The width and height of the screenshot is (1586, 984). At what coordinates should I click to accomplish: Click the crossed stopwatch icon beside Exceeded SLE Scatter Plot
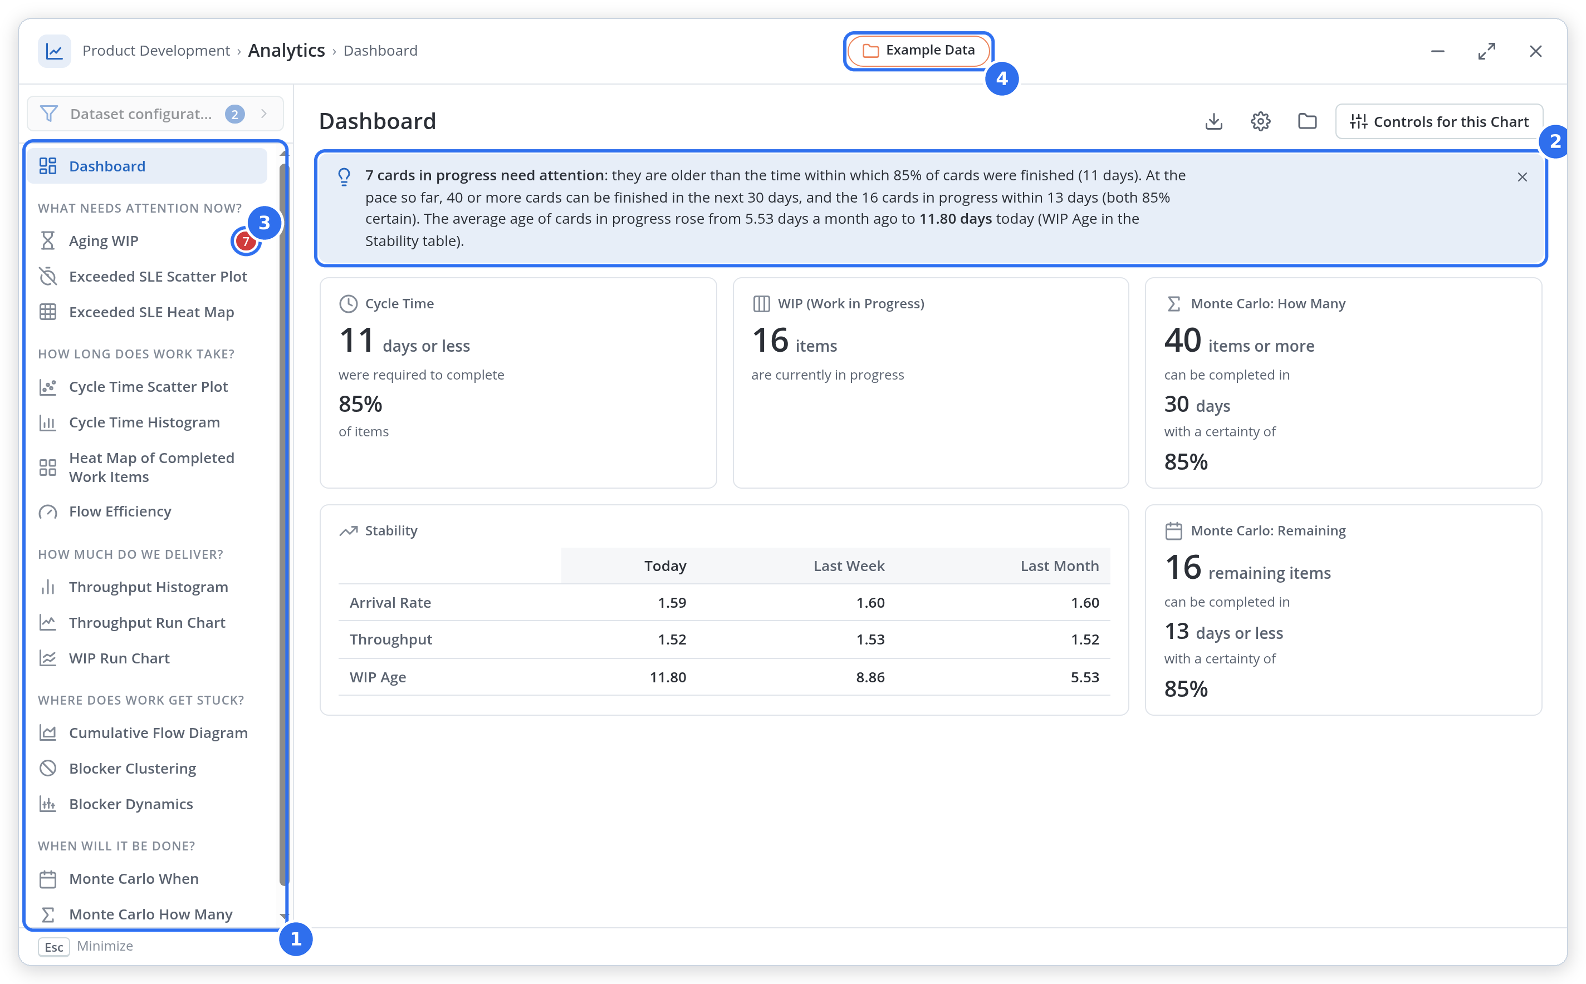coord(47,277)
